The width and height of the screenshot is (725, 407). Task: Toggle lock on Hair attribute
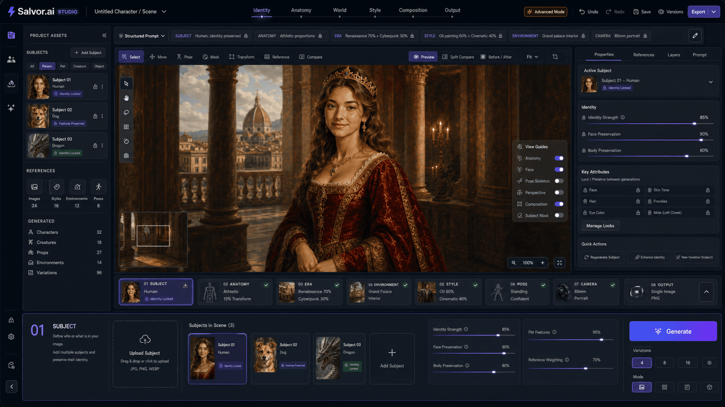tap(638, 201)
